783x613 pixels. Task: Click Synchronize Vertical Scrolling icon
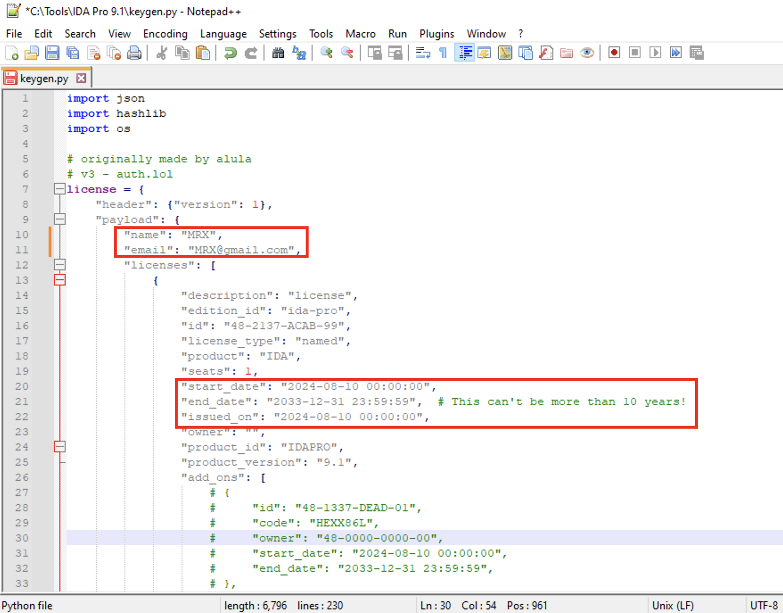click(x=374, y=53)
